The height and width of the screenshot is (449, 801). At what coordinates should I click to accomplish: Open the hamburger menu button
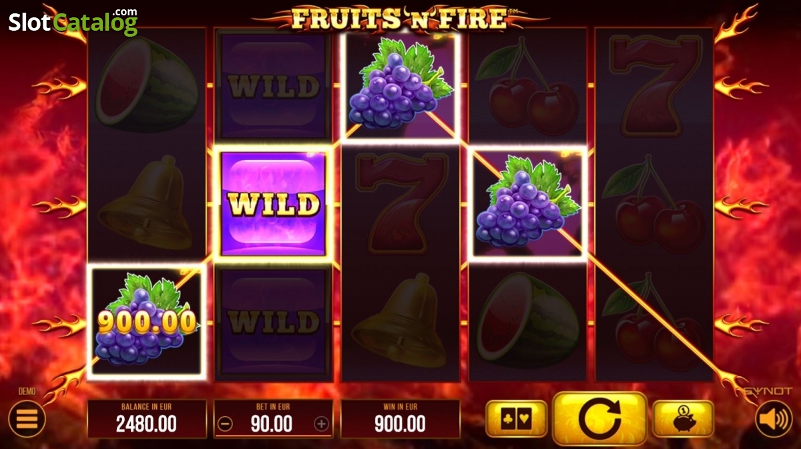27,418
